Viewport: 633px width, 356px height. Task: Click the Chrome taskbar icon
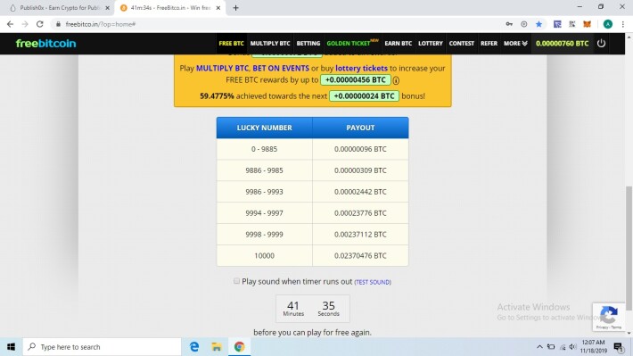(240, 347)
